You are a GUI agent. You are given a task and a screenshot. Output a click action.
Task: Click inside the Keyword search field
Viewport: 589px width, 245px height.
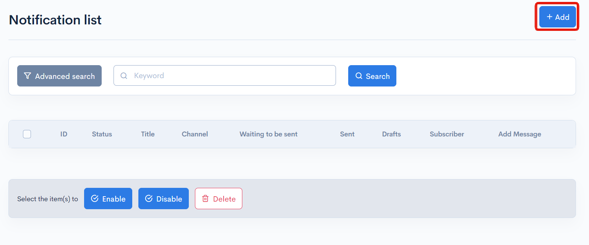pyautogui.click(x=225, y=75)
